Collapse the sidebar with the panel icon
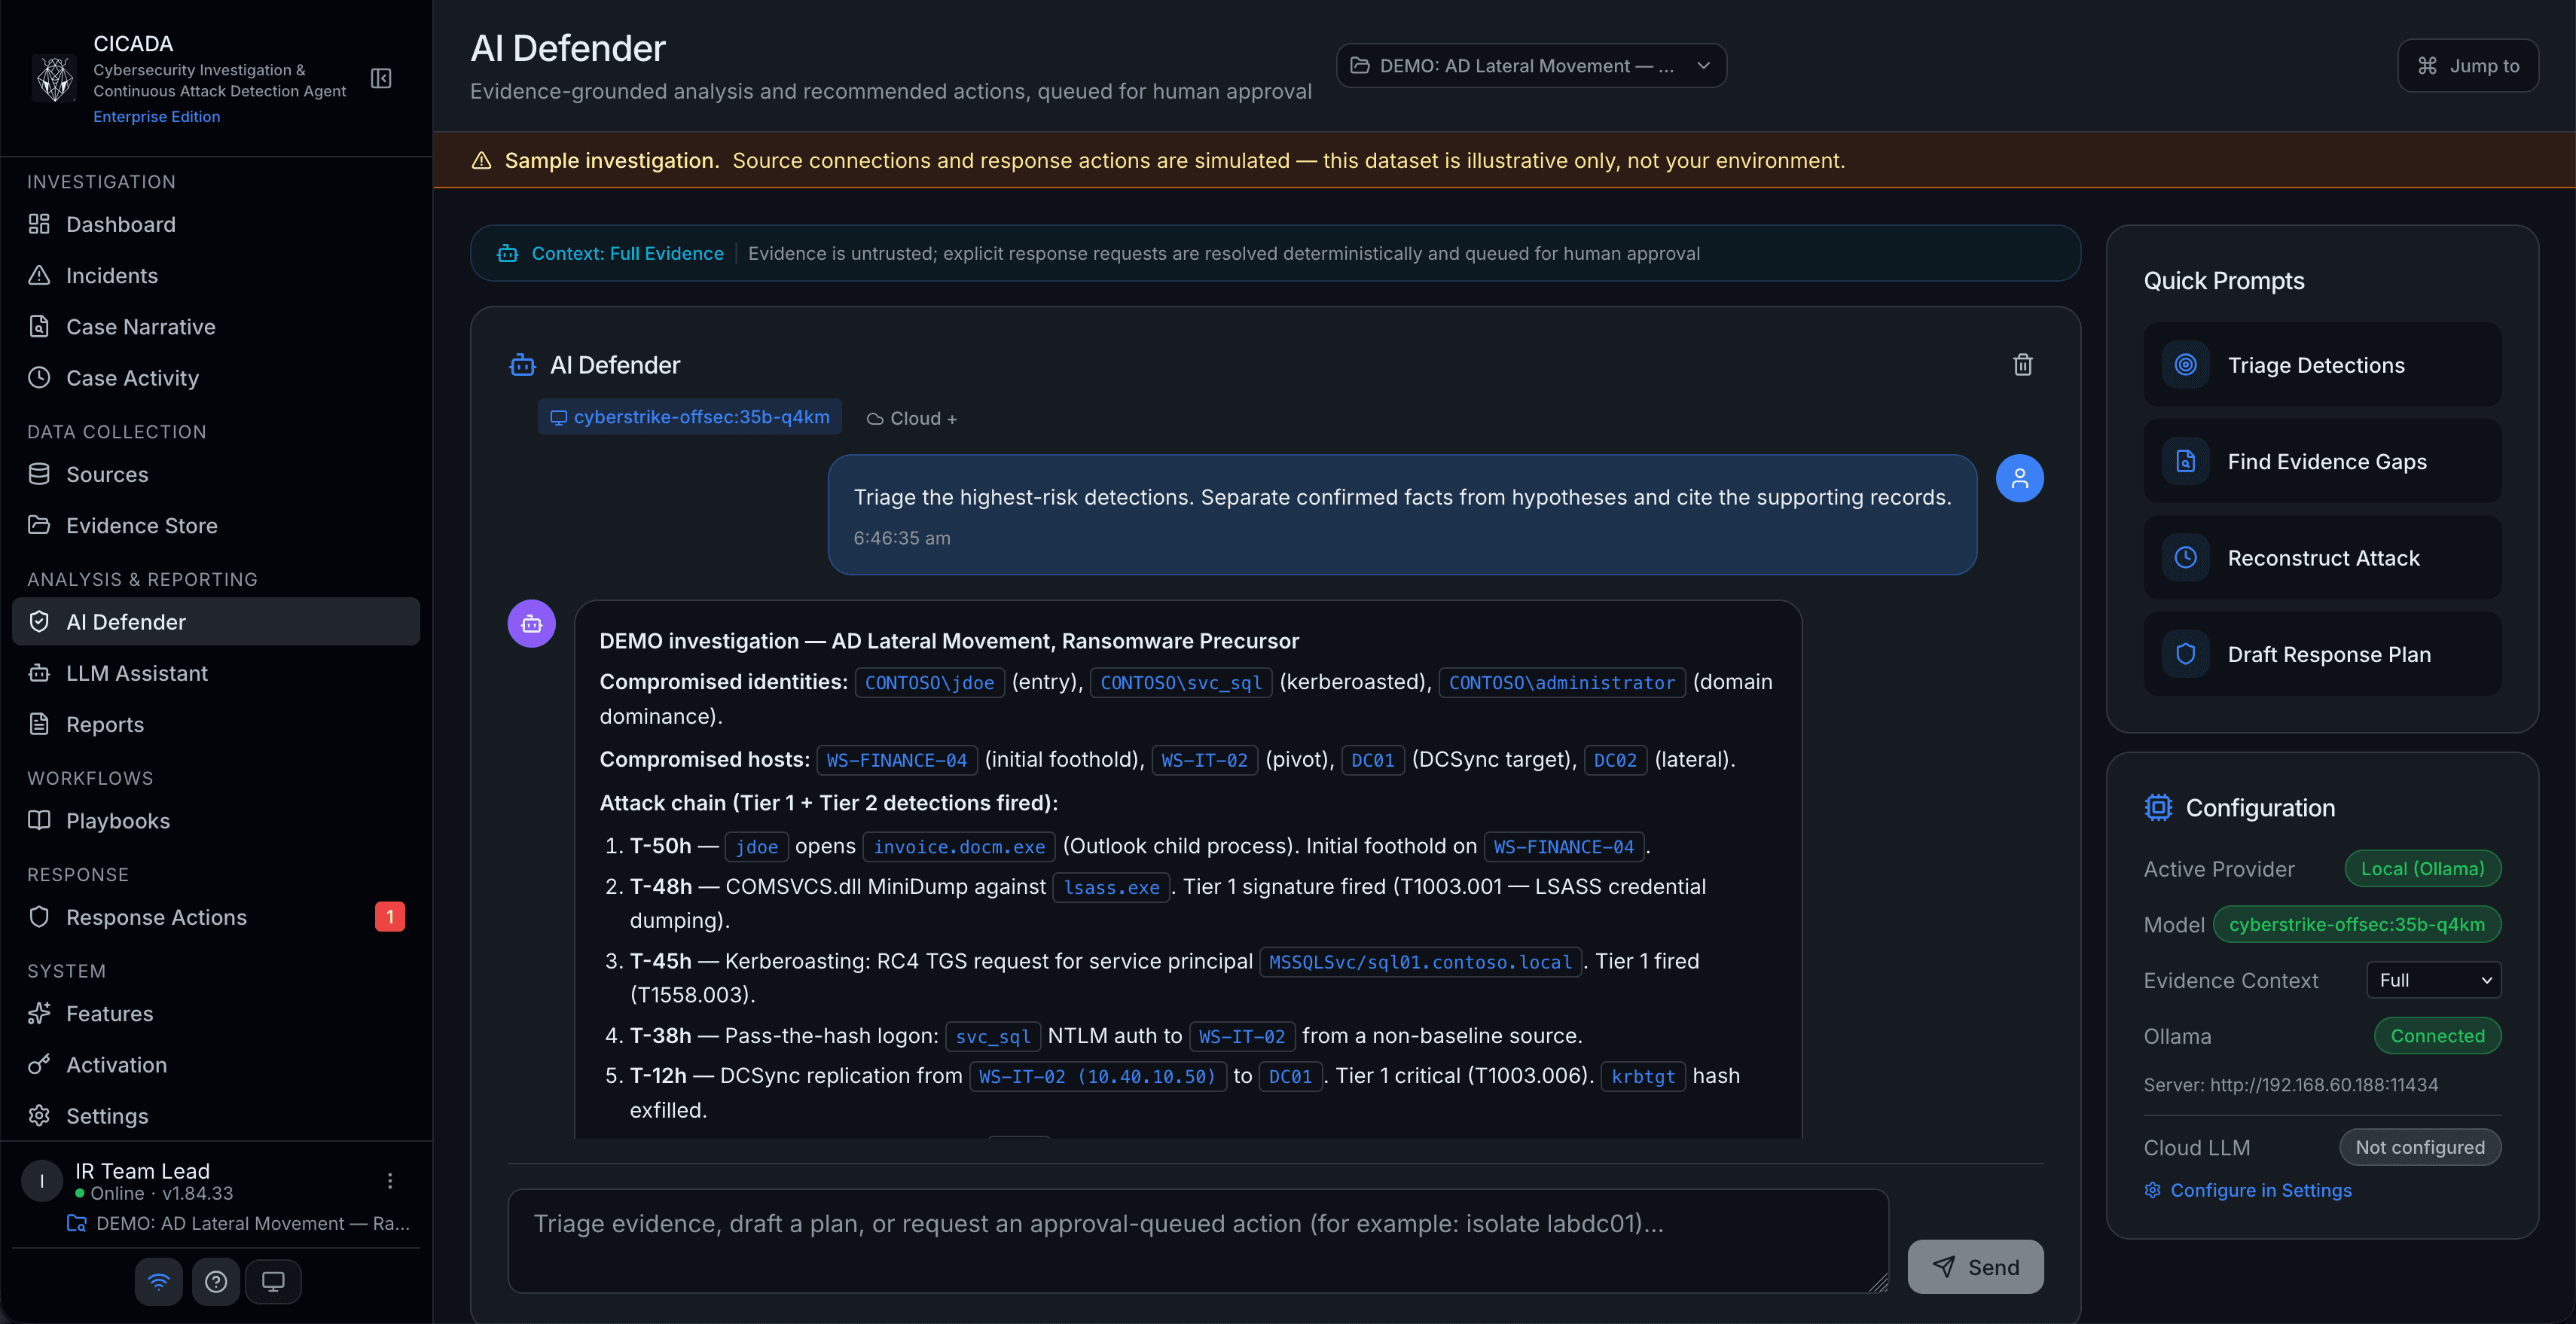This screenshot has height=1324, width=2576. point(381,78)
